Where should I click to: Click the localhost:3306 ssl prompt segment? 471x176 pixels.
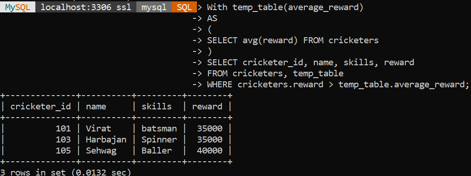[86, 7]
